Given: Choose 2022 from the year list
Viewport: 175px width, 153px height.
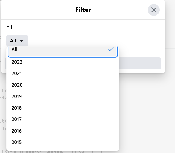Looking at the screenshot, I should click(x=63, y=62).
